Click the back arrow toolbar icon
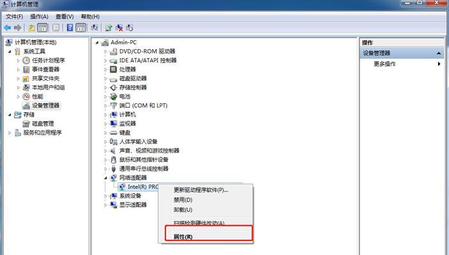The image size is (449, 255). [x=8, y=27]
